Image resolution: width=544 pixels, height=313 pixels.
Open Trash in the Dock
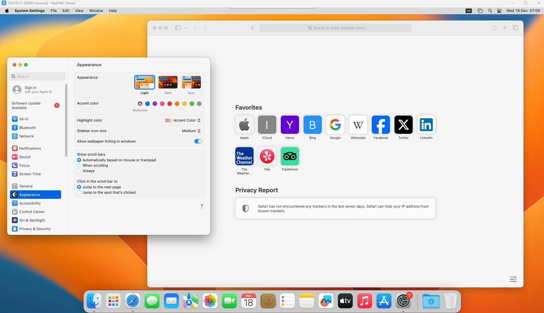coord(450,301)
